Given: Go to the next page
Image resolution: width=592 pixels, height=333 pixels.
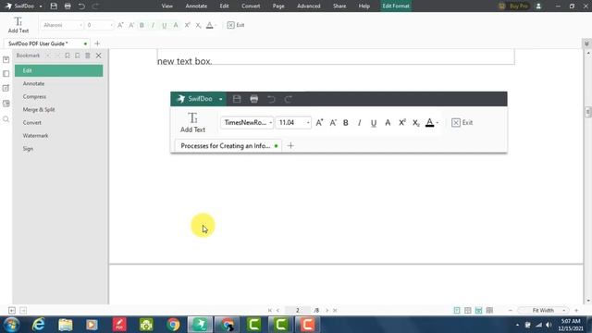Looking at the screenshot, I should click(327, 311).
